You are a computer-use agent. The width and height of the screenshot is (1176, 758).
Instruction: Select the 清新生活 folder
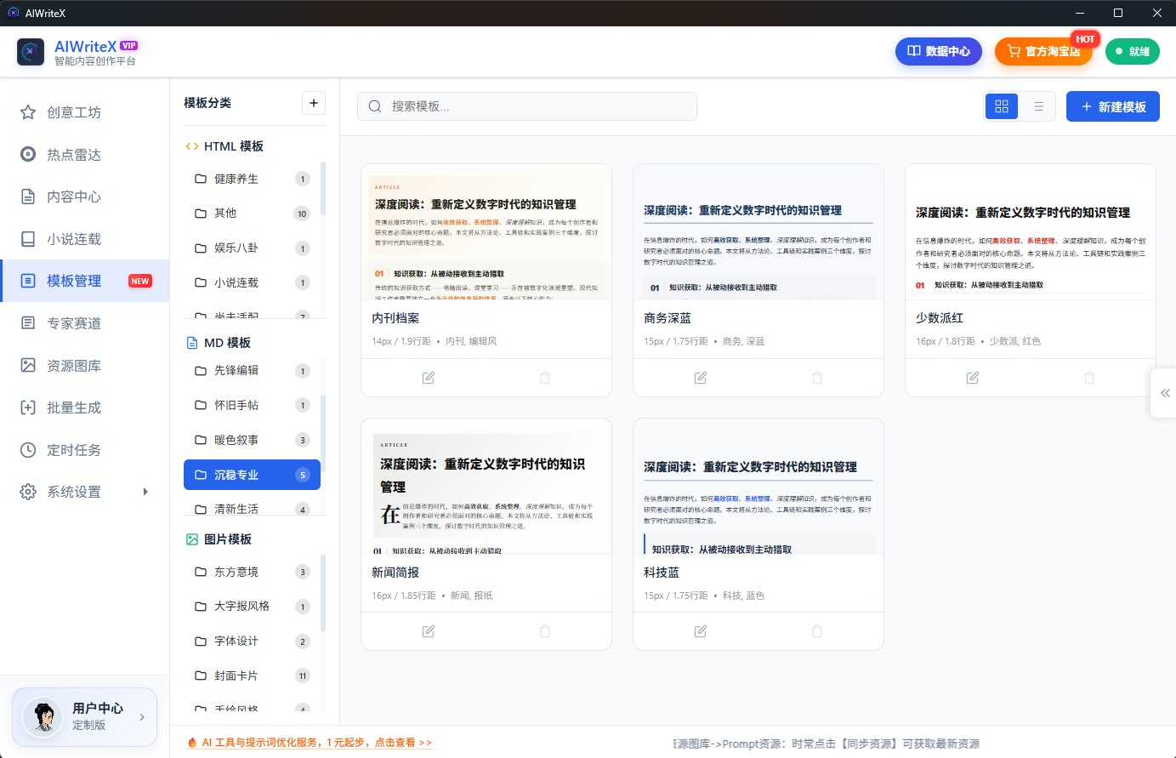[252, 508]
